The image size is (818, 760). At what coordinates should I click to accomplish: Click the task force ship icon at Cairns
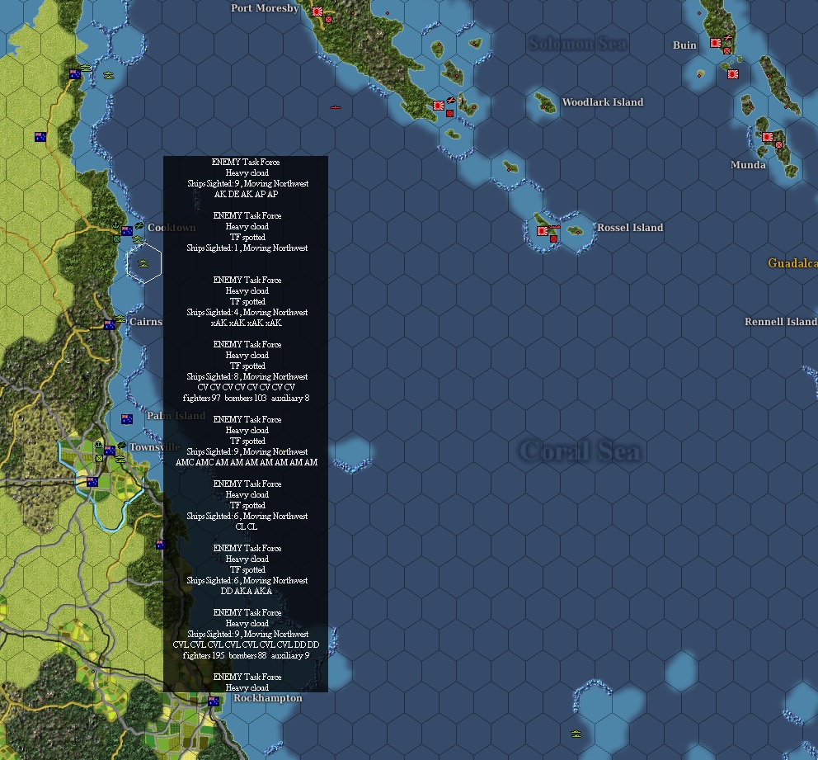pyautogui.click(x=120, y=319)
